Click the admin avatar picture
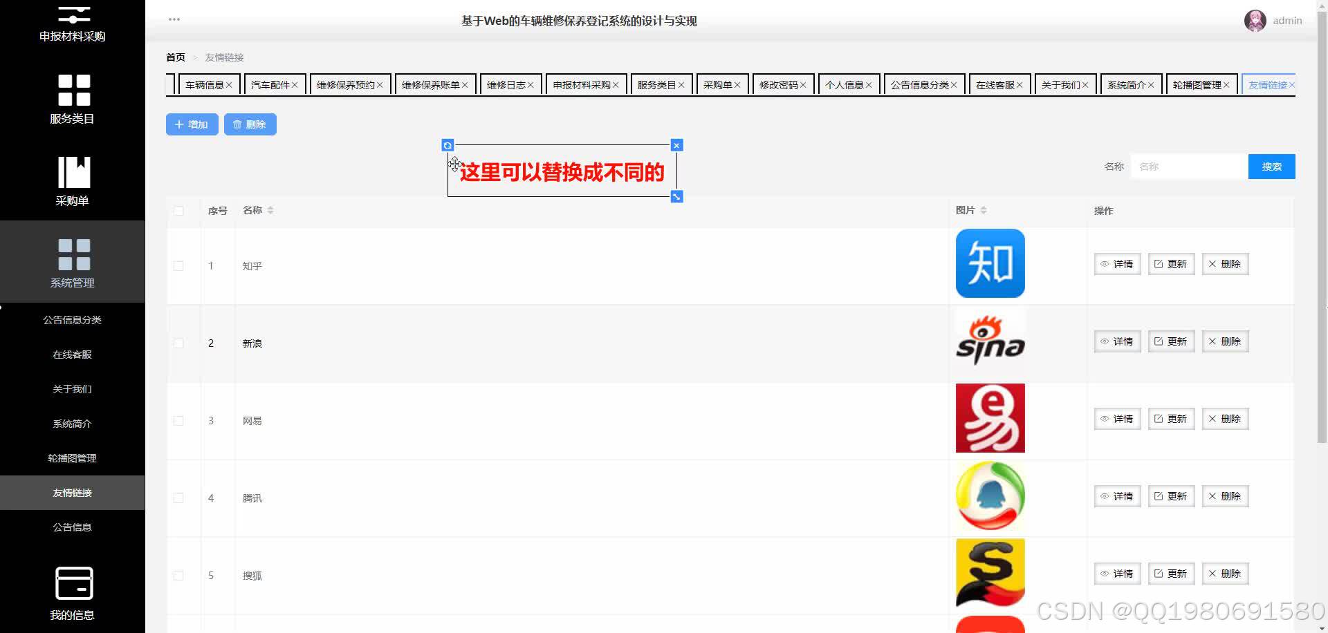Image resolution: width=1328 pixels, height=633 pixels. click(1255, 21)
